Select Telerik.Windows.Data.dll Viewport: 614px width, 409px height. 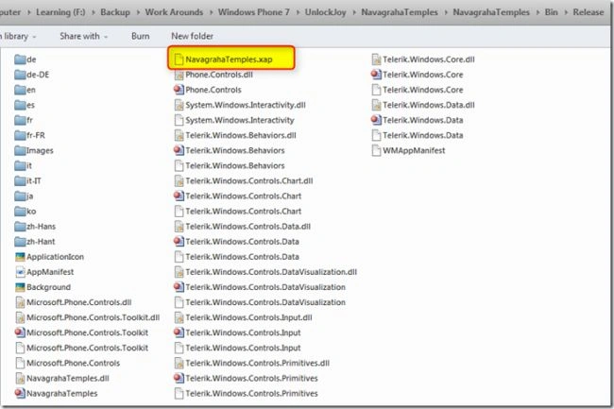point(423,105)
